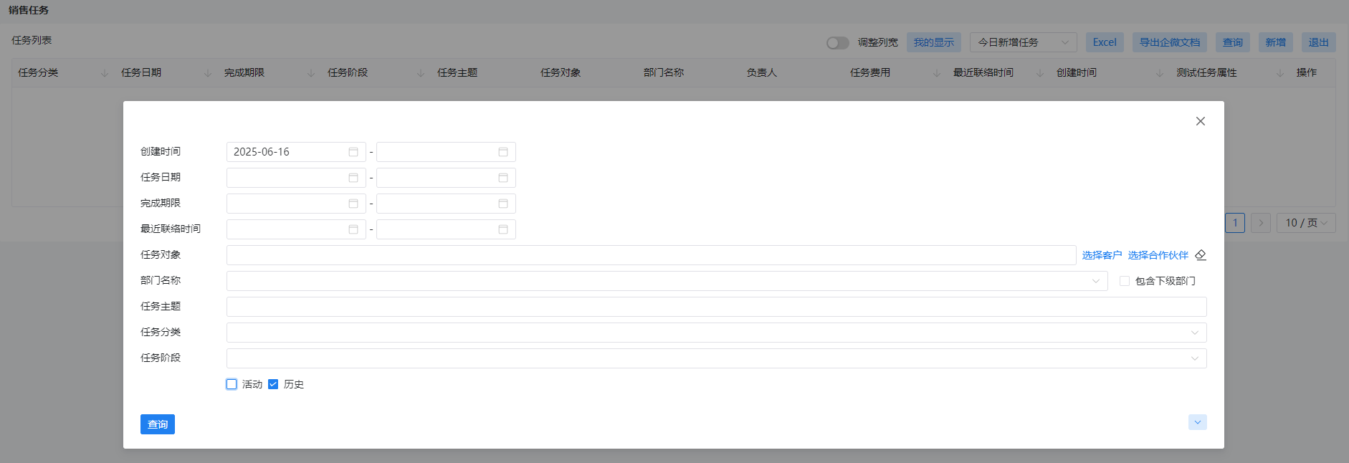Click the 部门名称 column header
1349x463 pixels.
pos(664,73)
